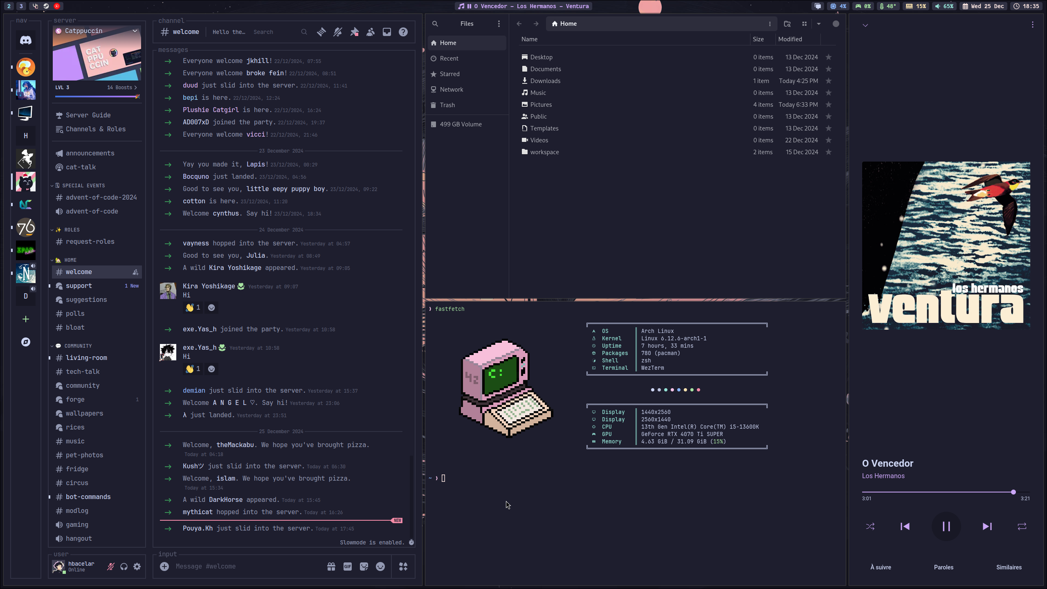The width and height of the screenshot is (1047, 589).
Task: Open Files view options dropdown arrow
Action: click(x=819, y=24)
